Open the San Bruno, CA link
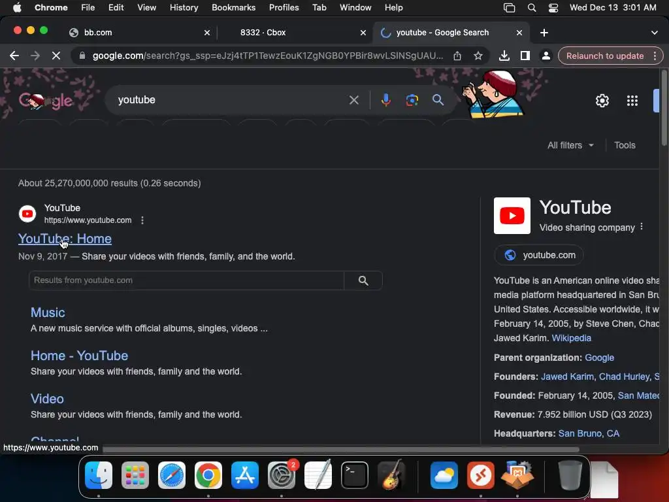Screen dimensions: 669x502 589,434
